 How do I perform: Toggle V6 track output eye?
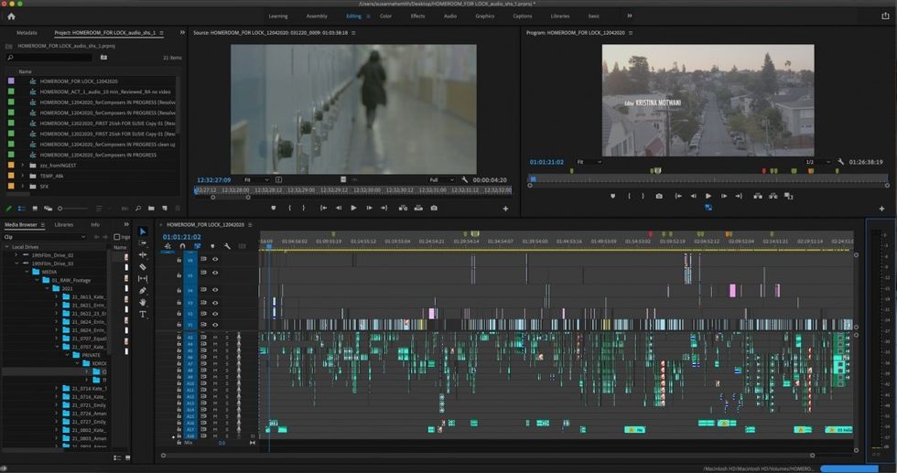tap(215, 259)
